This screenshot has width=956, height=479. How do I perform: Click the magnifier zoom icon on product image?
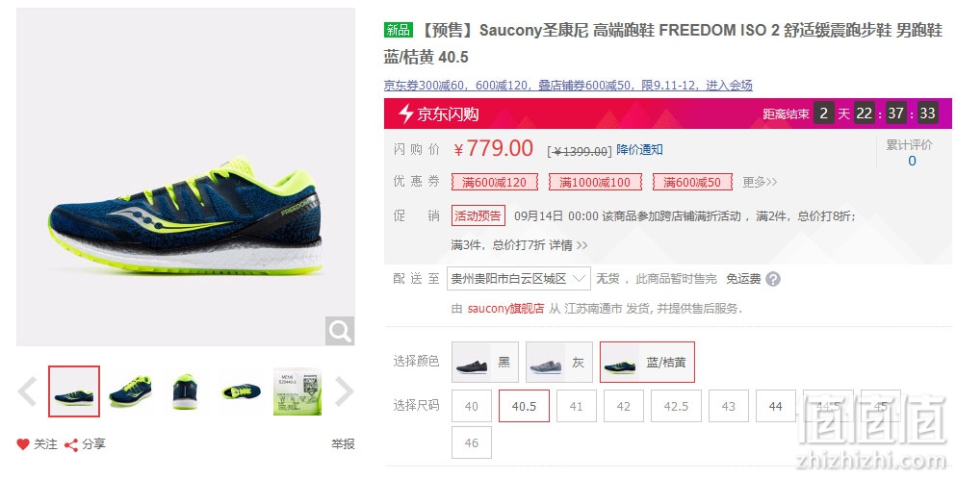coord(340,331)
